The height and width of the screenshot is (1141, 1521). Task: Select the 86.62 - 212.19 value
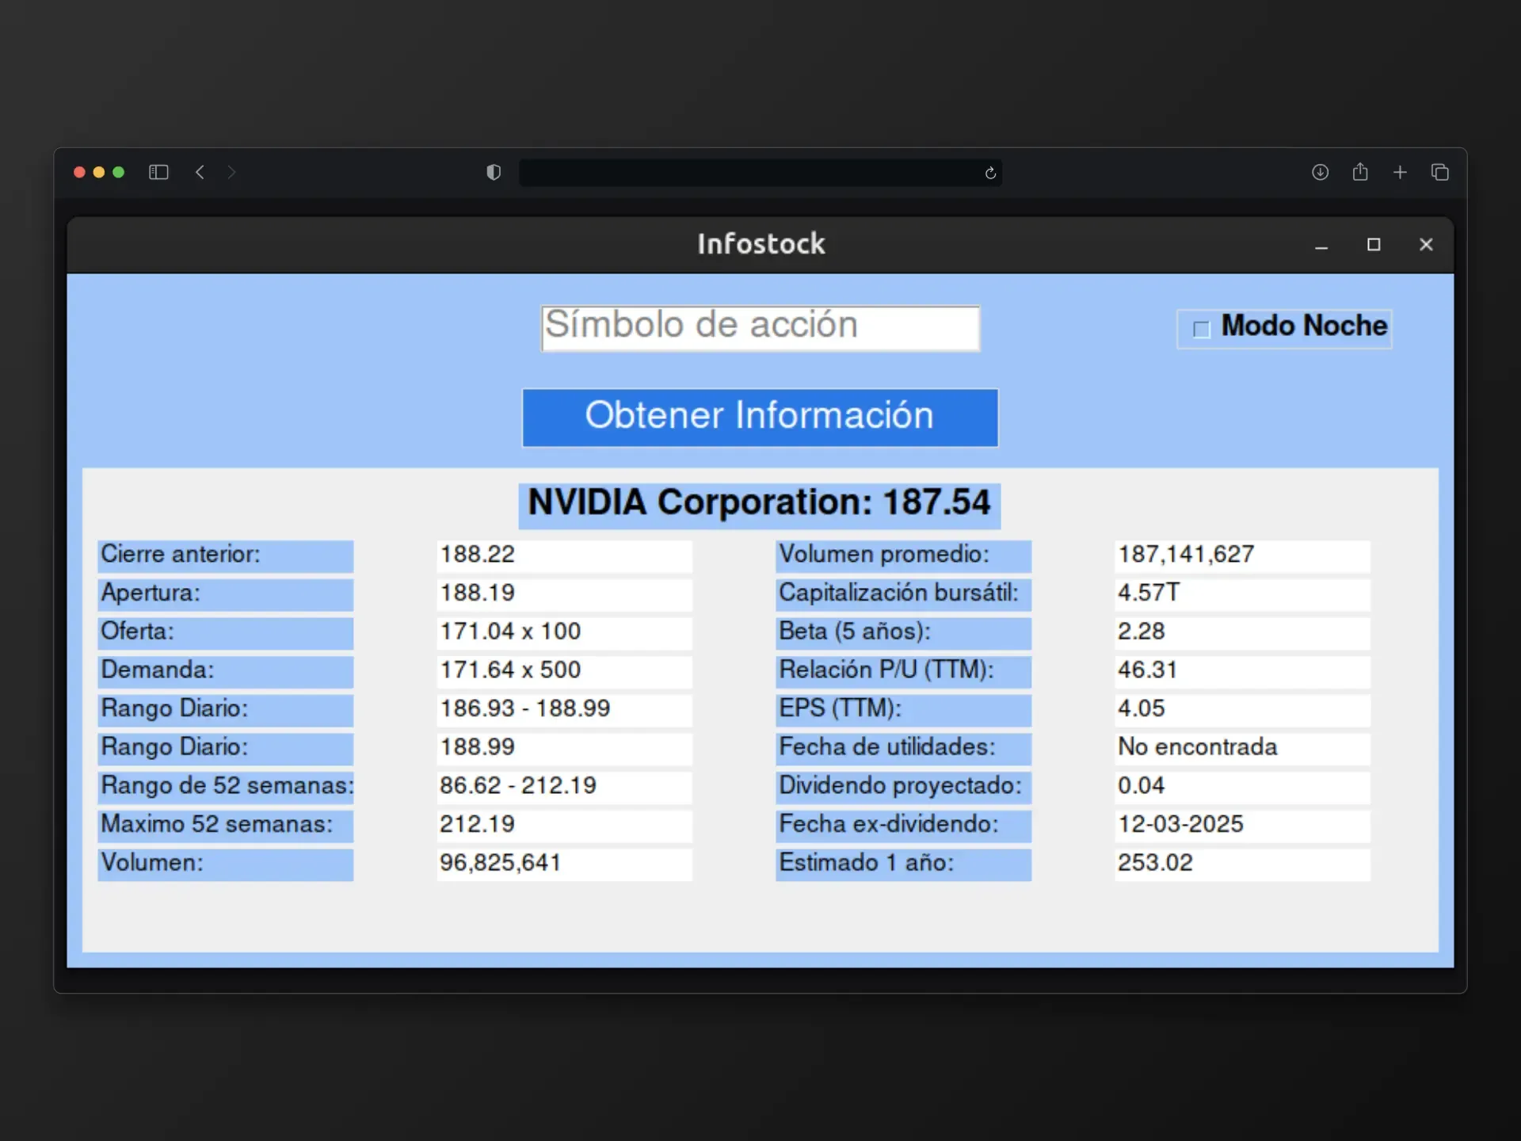[564, 788]
